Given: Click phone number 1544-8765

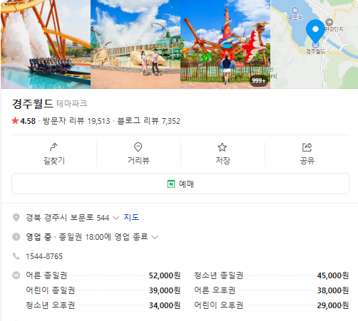Looking at the screenshot, I should coord(44,256).
